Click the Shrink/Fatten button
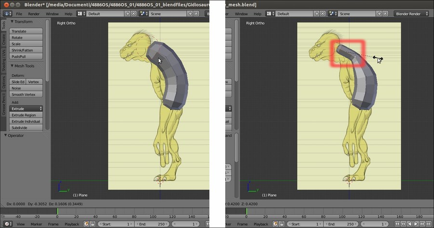Viewport: 434px width, 228px height. [x=26, y=50]
